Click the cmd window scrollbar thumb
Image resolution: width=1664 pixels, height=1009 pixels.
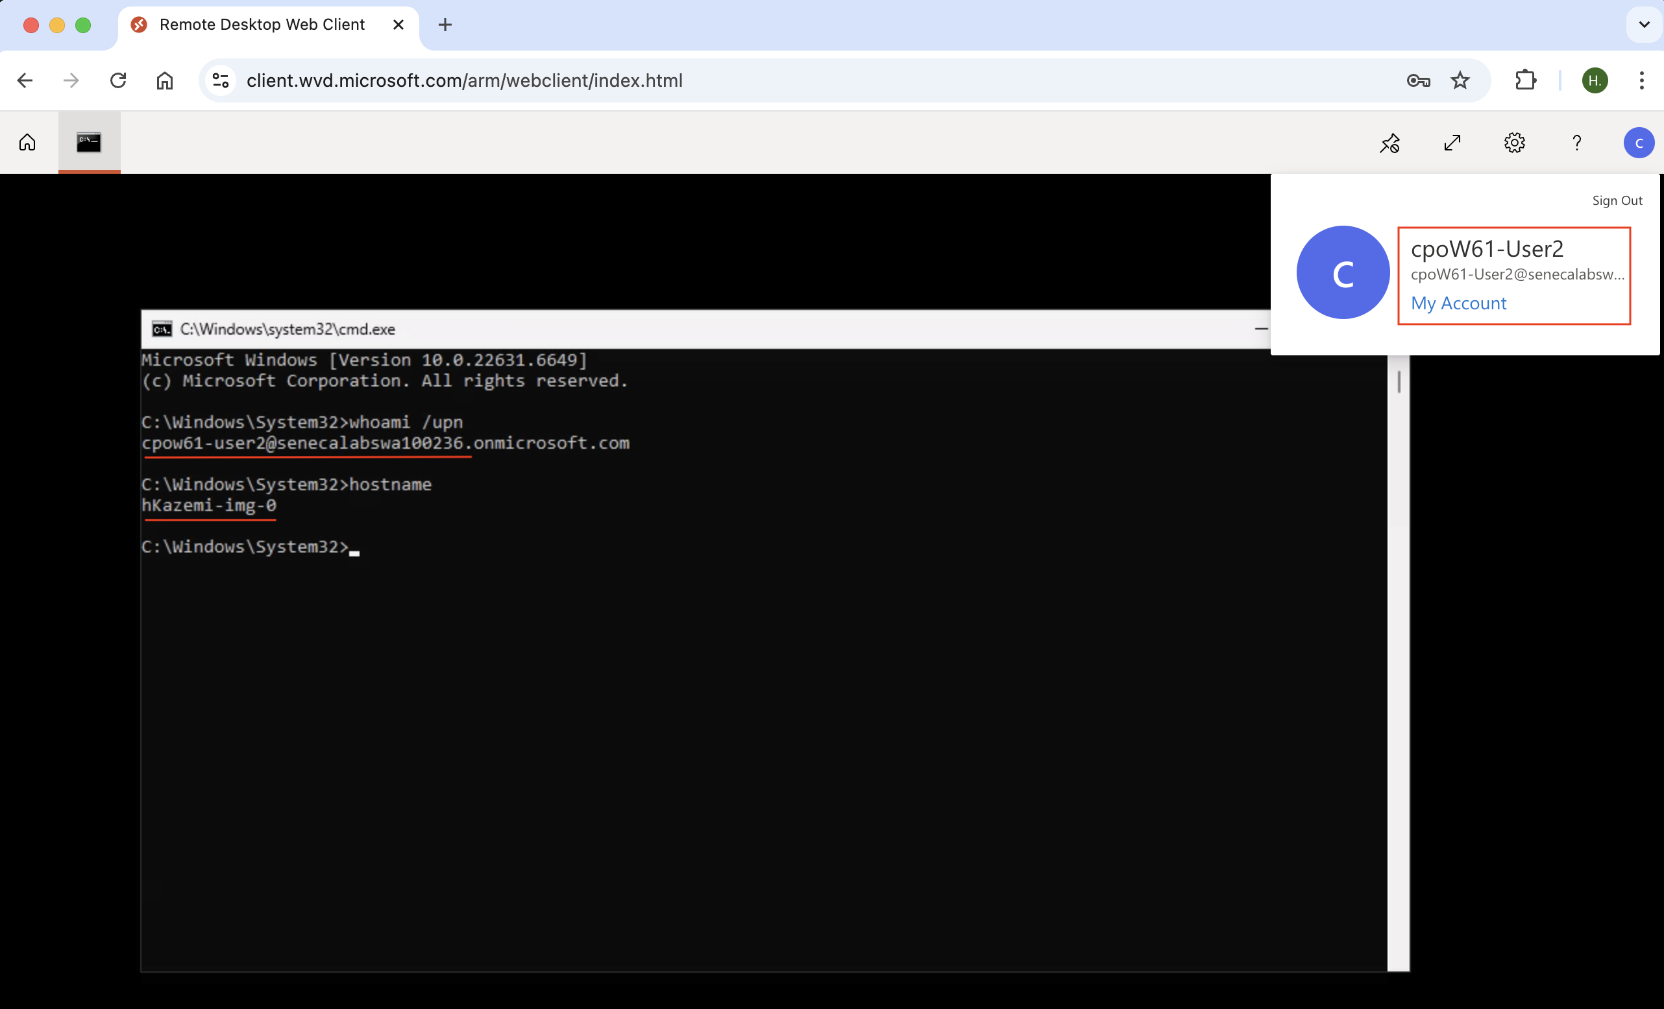click(1399, 381)
